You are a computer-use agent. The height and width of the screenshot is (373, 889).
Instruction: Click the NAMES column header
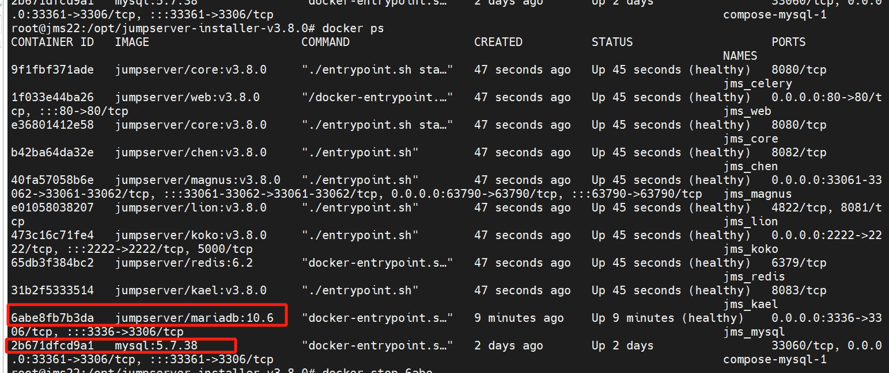(740, 56)
